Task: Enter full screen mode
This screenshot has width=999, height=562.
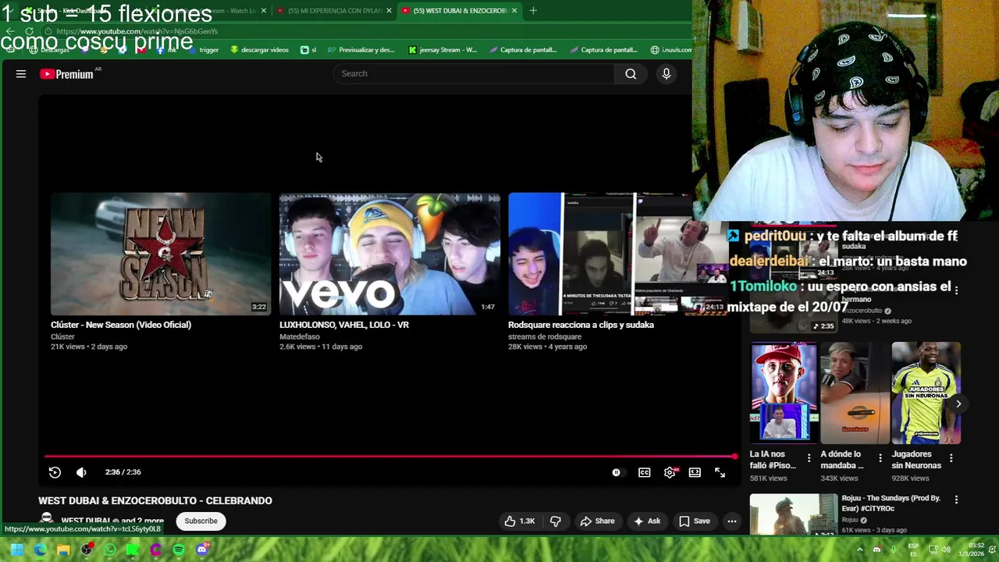Action: click(x=720, y=472)
